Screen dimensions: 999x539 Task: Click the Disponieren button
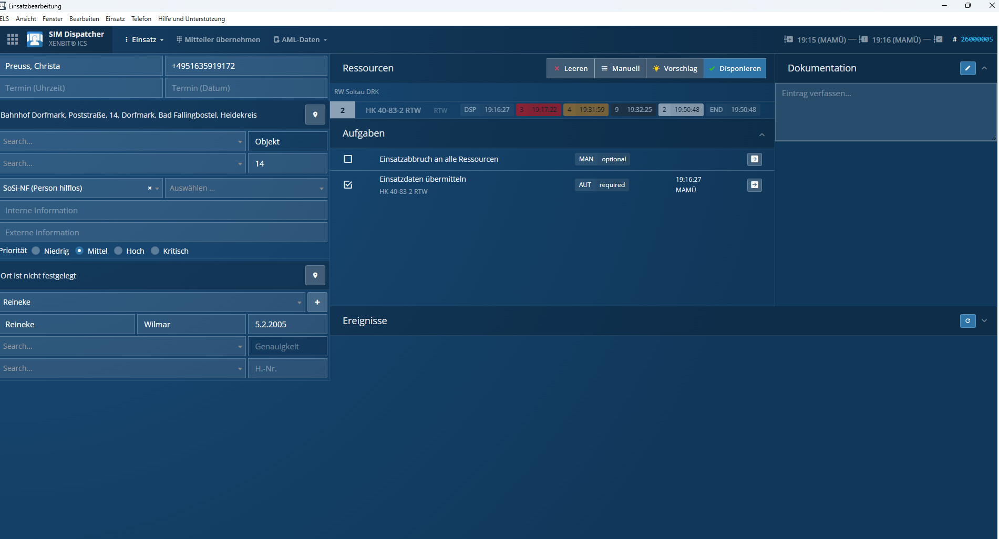point(735,68)
